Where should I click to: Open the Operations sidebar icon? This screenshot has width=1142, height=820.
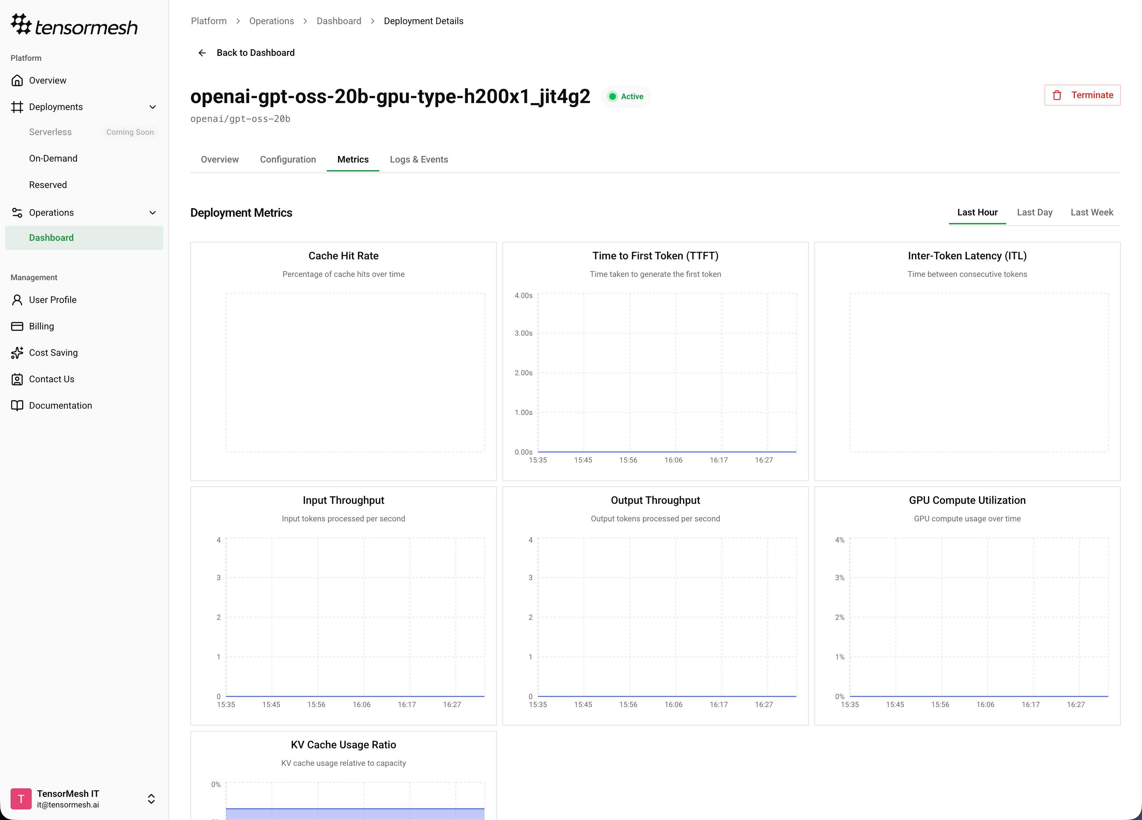(17, 212)
